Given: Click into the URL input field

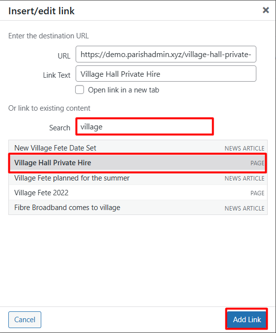Looking at the screenshot, I should click(x=166, y=54).
